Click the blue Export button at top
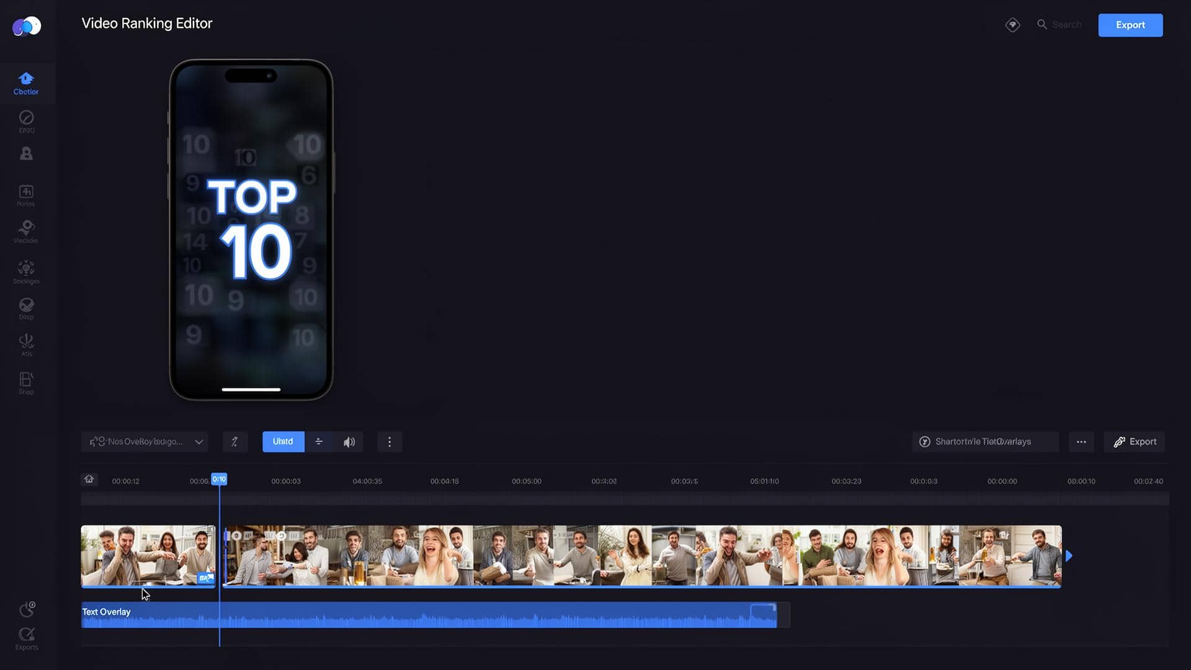Screen dimensions: 1191x670 pyautogui.click(x=1130, y=25)
